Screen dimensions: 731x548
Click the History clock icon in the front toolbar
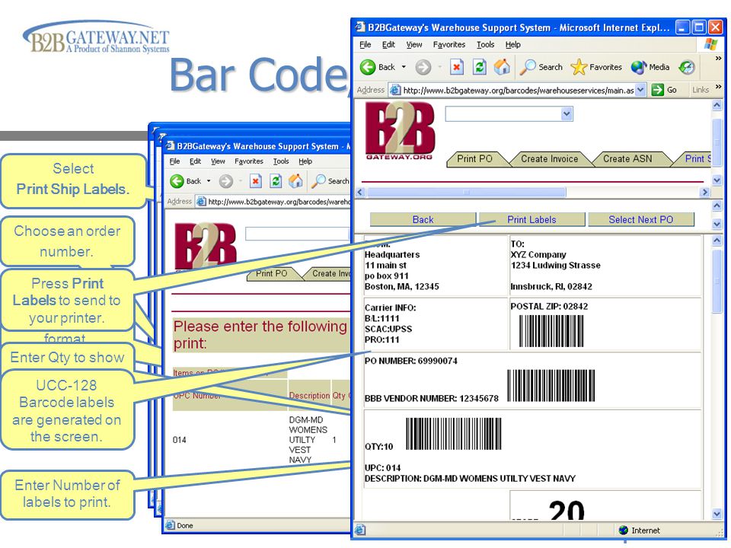(687, 67)
